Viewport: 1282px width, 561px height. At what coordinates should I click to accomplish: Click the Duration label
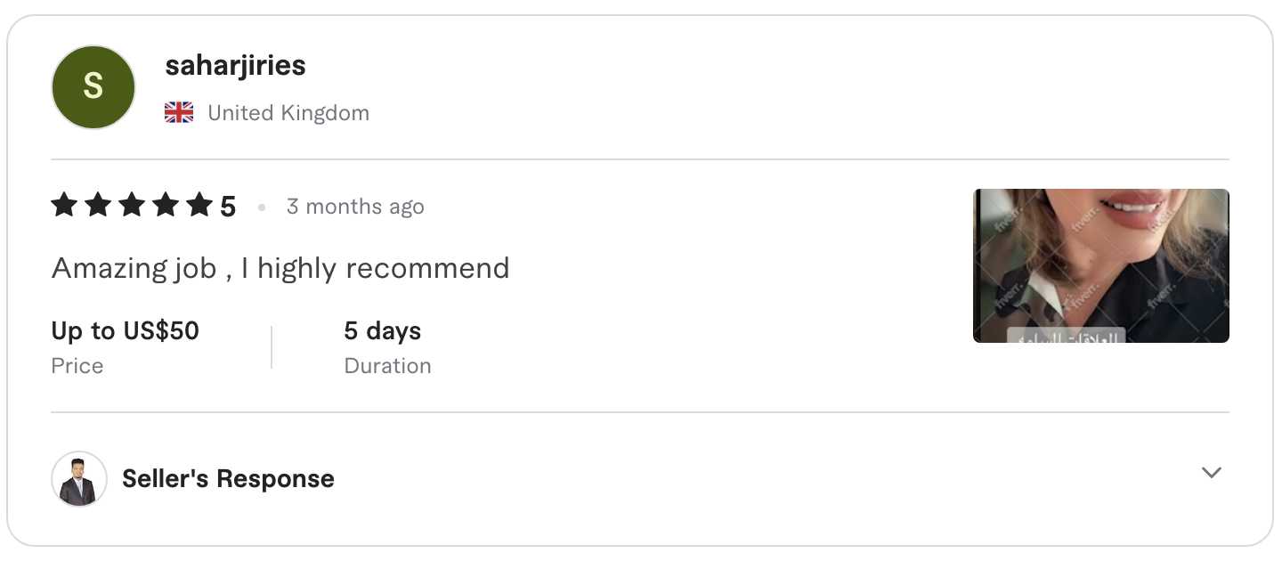tap(387, 366)
